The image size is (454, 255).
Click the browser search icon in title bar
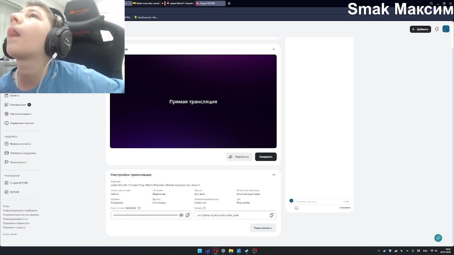point(431,4)
